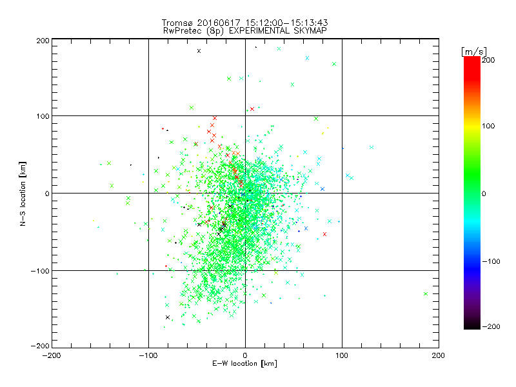This screenshot has width=516, height=387.
Task: Click the isolated green cross at far lower right
Action: [426, 293]
